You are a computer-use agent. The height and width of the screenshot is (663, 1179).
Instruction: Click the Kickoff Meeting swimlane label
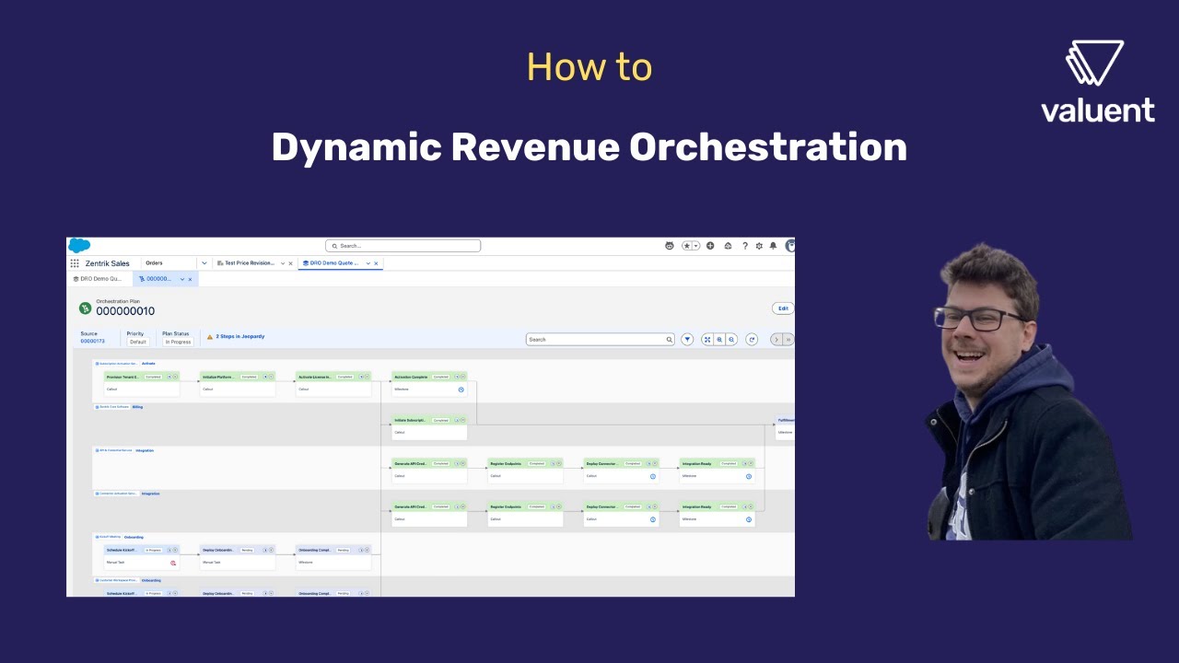108,537
